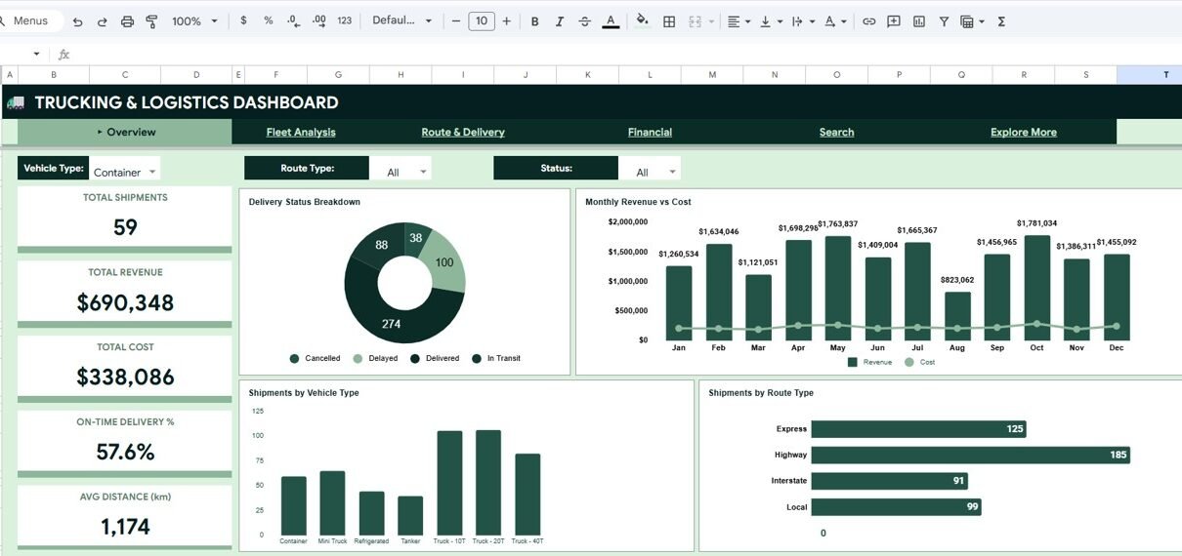
Task: Apply strikethrough formatting
Action: [584, 21]
